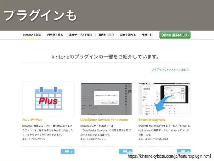Click the DataSpider Servista description paragraph
The width and height of the screenshot is (214, 161).
point(106,130)
